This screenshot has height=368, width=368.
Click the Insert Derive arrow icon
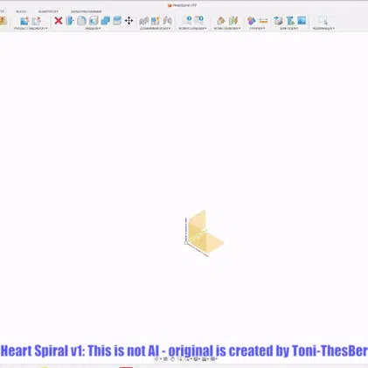pyautogui.click(x=278, y=21)
